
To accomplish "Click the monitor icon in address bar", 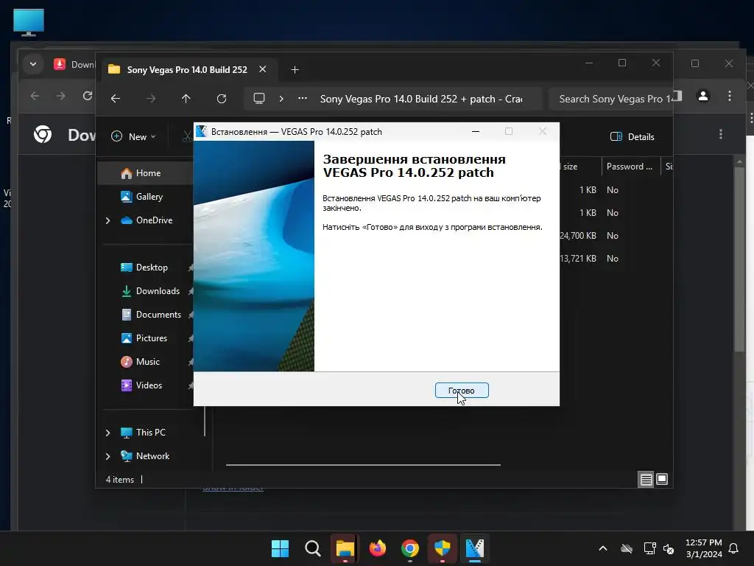I will pyautogui.click(x=259, y=99).
